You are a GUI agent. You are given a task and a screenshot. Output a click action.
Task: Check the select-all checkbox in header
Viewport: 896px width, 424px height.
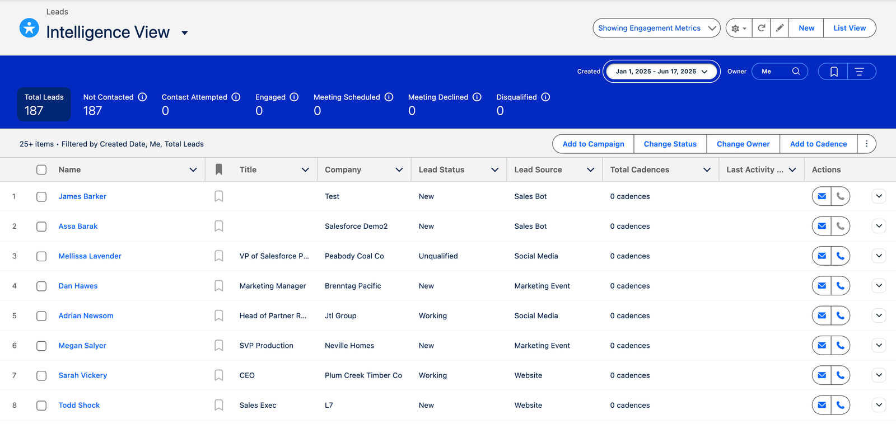click(x=41, y=169)
